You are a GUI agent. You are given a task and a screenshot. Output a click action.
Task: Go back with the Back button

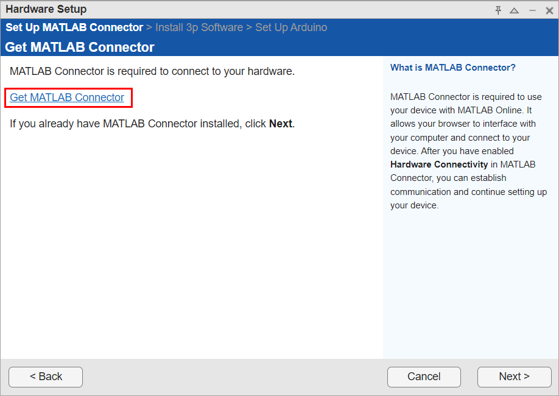(x=46, y=377)
